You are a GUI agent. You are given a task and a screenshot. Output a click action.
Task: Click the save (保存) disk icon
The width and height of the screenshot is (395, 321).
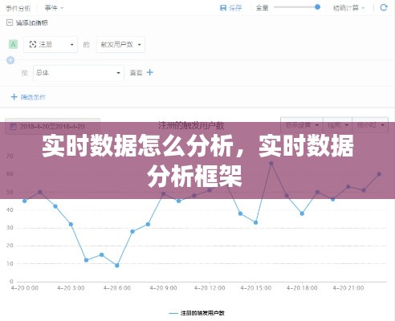[x=223, y=8]
